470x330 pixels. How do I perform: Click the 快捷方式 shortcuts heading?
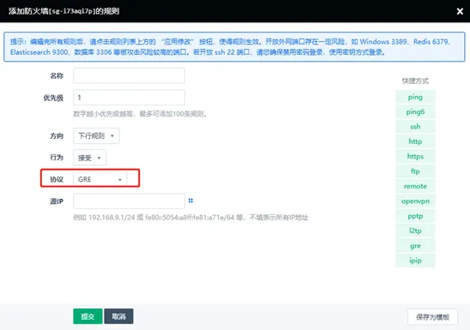[x=415, y=81]
